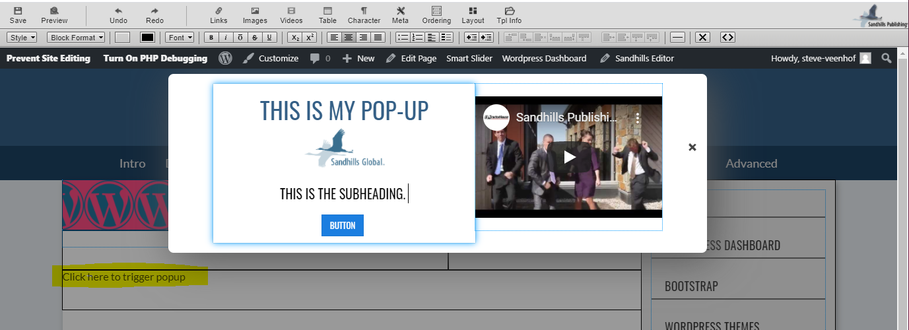Click the THIS IS MY POP-UP heading
909x330 pixels.
344,110
